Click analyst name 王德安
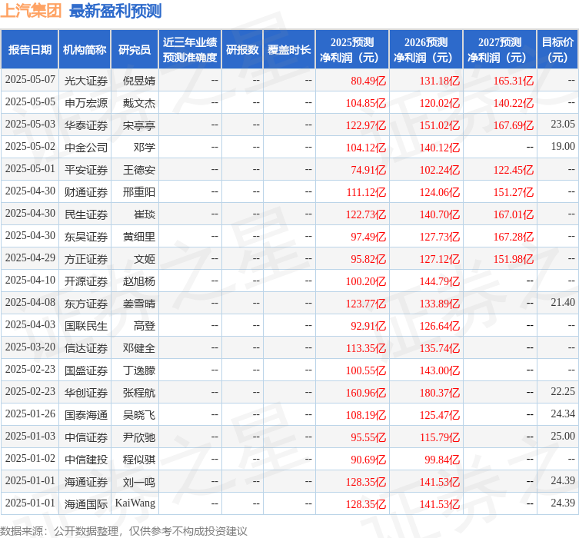Image resolution: width=579 pixels, height=538 pixels. click(x=139, y=170)
